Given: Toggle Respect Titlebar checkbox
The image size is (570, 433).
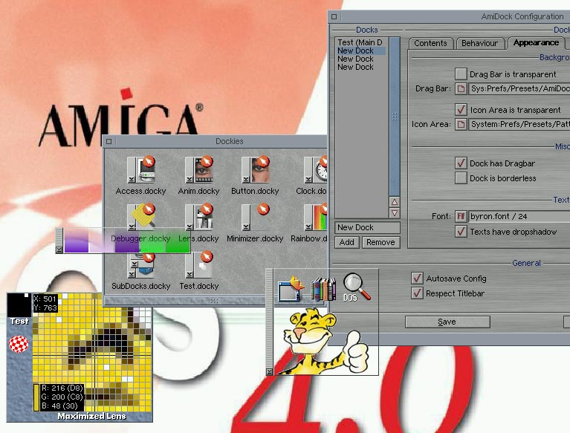Looking at the screenshot, I should [x=417, y=293].
